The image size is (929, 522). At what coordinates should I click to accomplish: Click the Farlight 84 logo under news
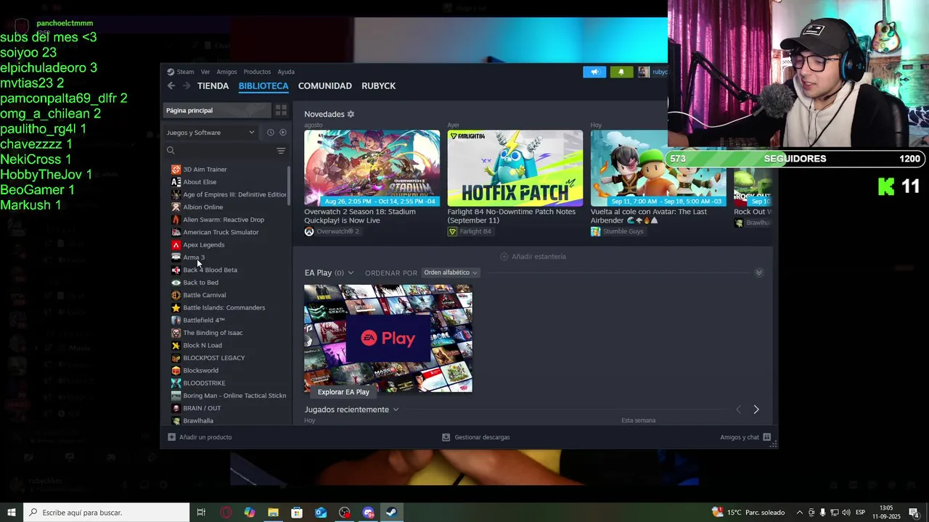click(452, 231)
